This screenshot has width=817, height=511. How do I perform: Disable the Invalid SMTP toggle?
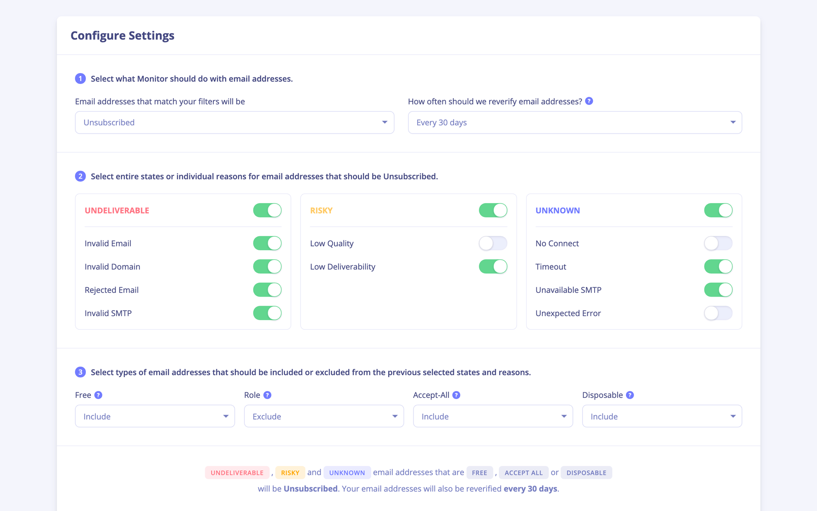267,313
